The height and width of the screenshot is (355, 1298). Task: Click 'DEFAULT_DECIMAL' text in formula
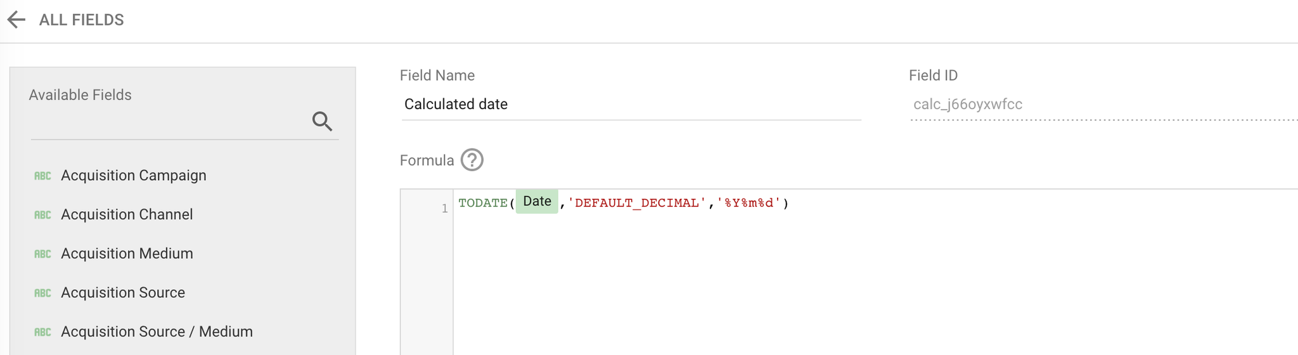pos(637,203)
